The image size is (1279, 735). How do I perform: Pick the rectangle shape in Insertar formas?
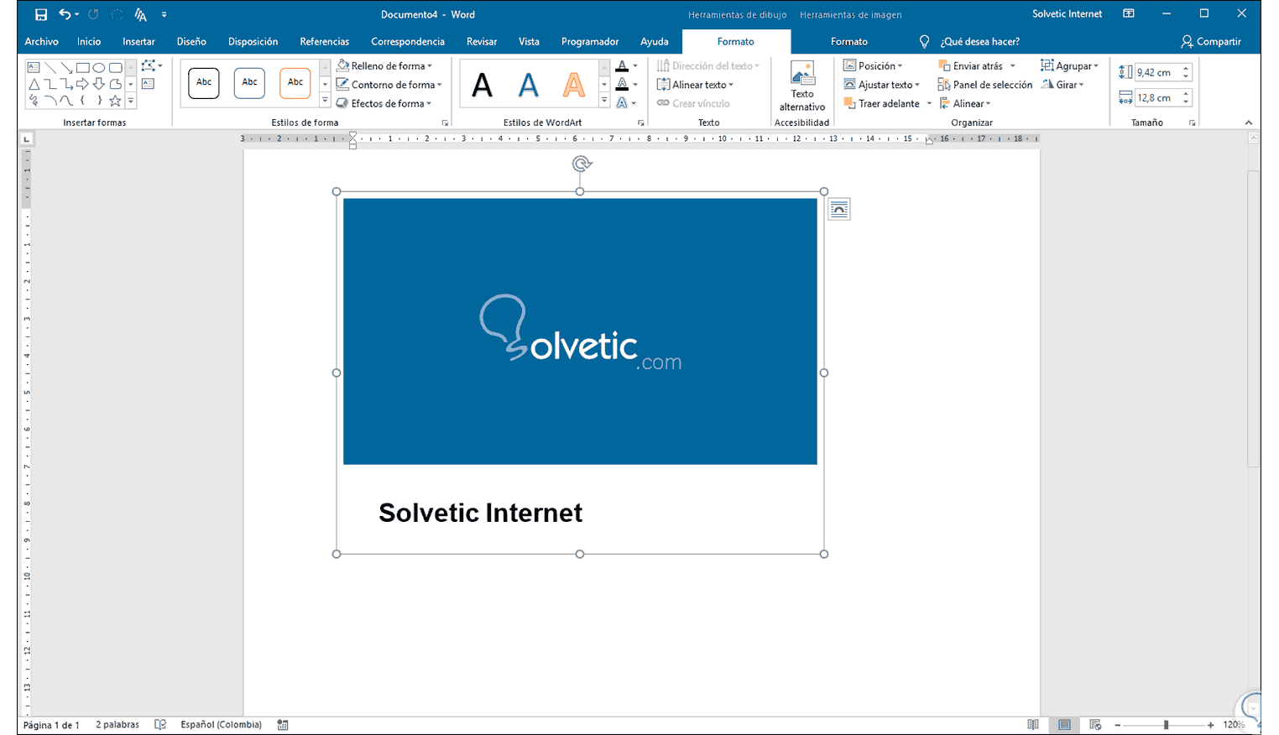pyautogui.click(x=83, y=67)
